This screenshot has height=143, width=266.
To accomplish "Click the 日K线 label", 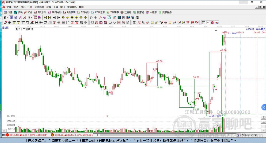I will click(5, 28).
